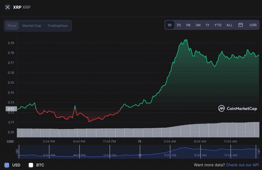The width and height of the screenshot is (262, 170).
Task: Switch to the Market Cap tab
Action: [32, 26]
